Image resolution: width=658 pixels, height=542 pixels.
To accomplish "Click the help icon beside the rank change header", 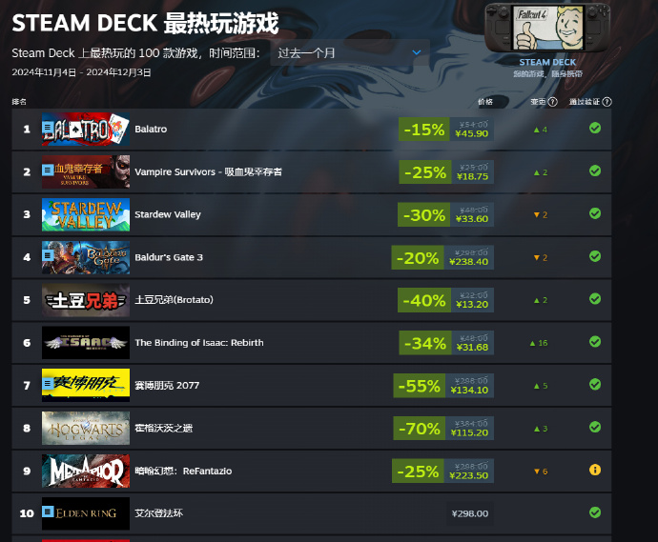I will tap(553, 102).
